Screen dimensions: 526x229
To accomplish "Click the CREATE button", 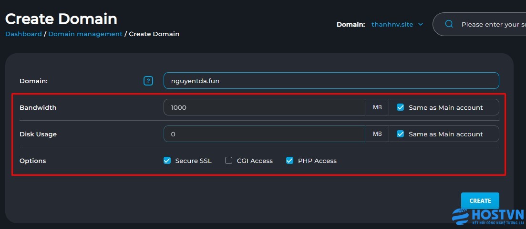I will (x=480, y=200).
